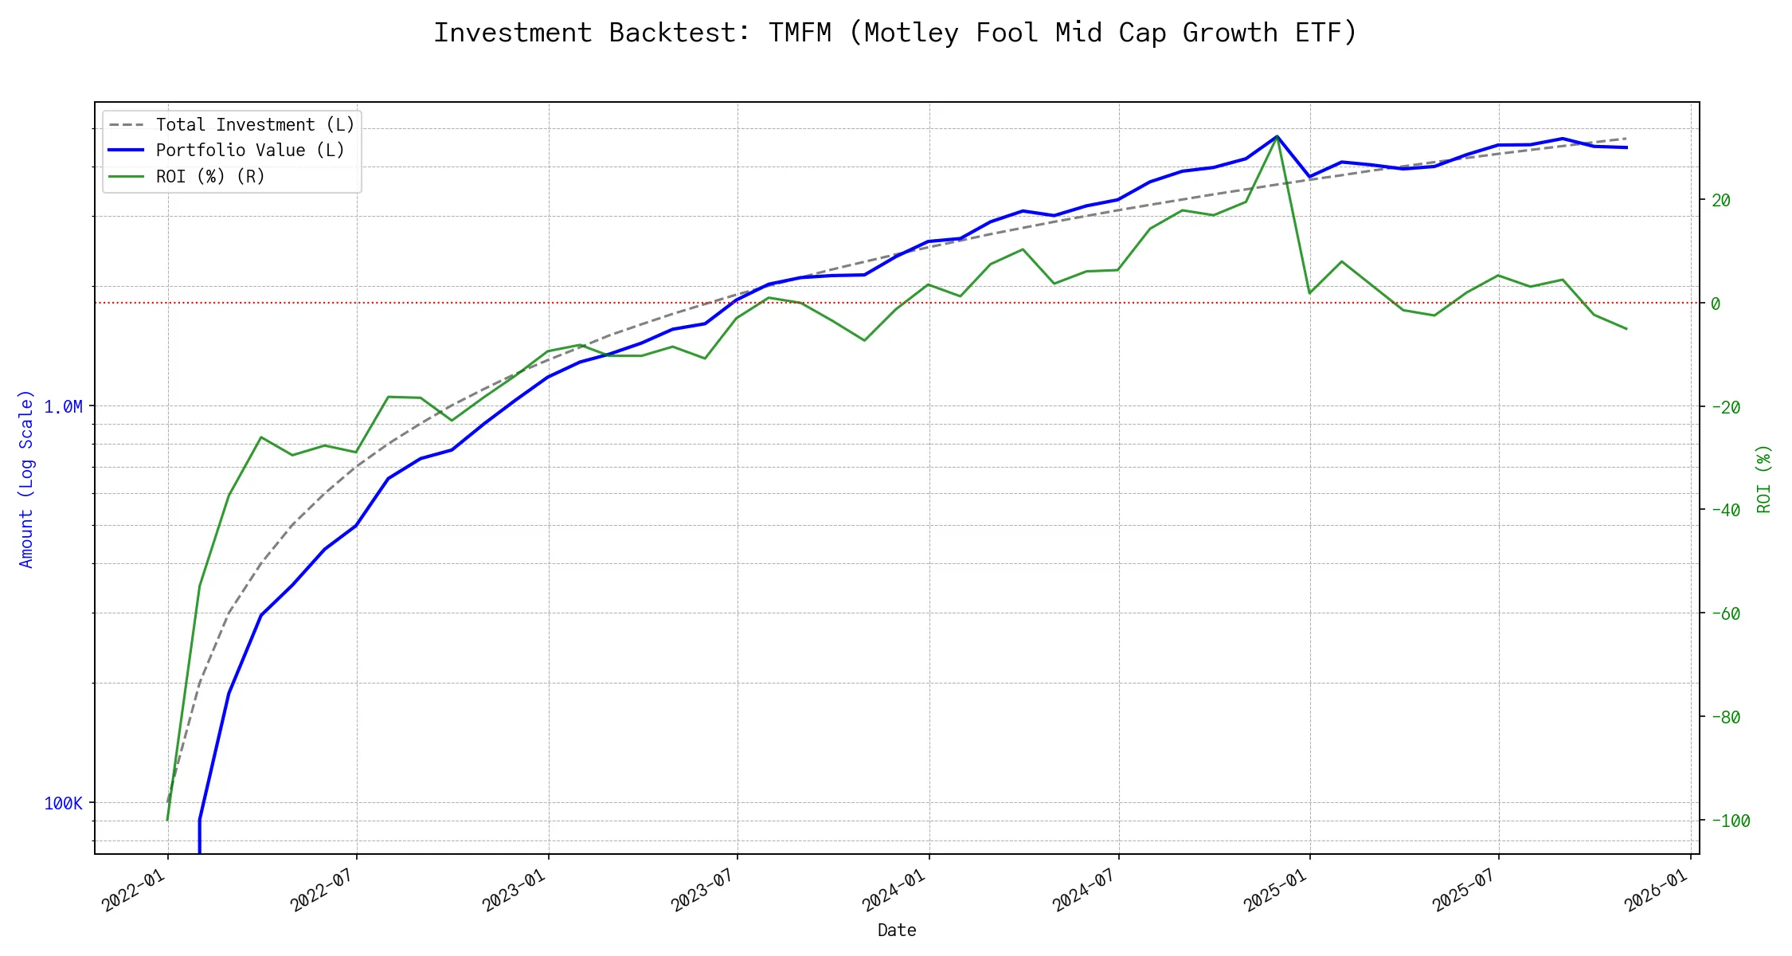Click the green ROI (%) right axis label
This screenshot has width=1792, height=956.
click(1763, 479)
